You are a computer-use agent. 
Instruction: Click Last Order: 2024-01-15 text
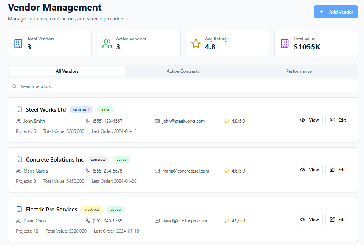[x=114, y=131]
